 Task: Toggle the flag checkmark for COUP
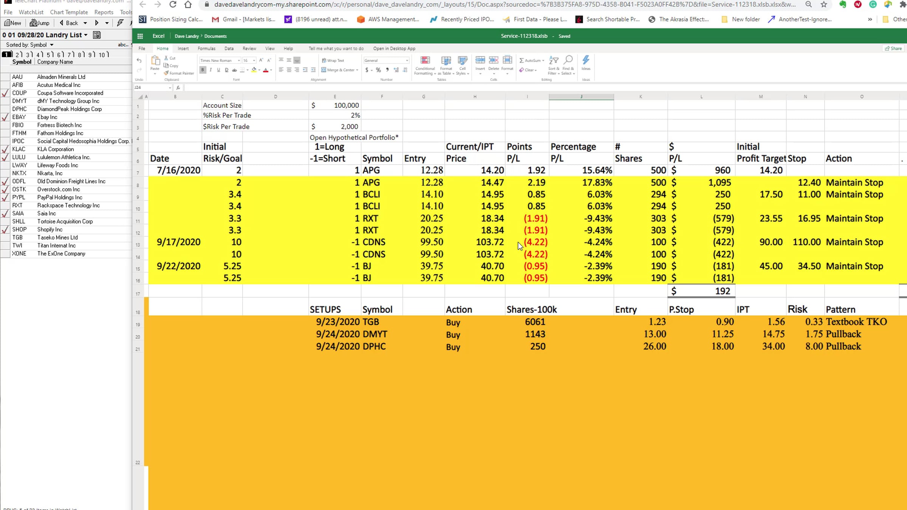(5, 93)
